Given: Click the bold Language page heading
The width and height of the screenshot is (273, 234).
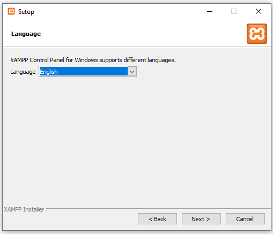Looking at the screenshot, I should click(26, 34).
